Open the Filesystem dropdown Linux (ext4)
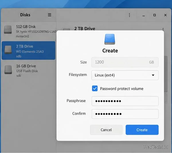 tap(125, 75)
